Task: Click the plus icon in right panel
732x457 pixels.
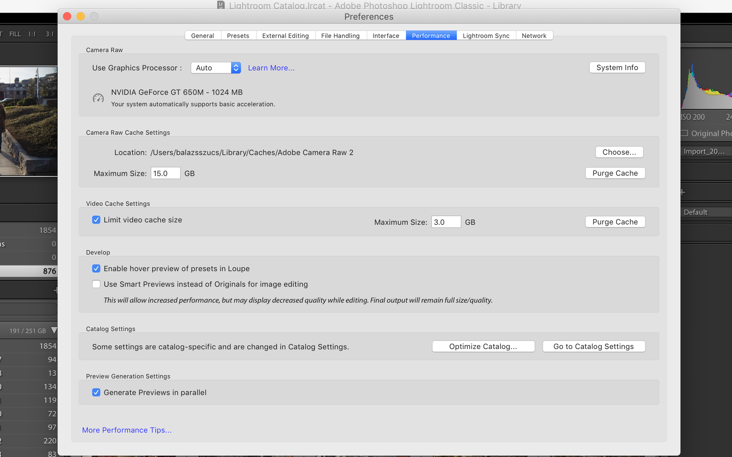Action: click(x=683, y=192)
